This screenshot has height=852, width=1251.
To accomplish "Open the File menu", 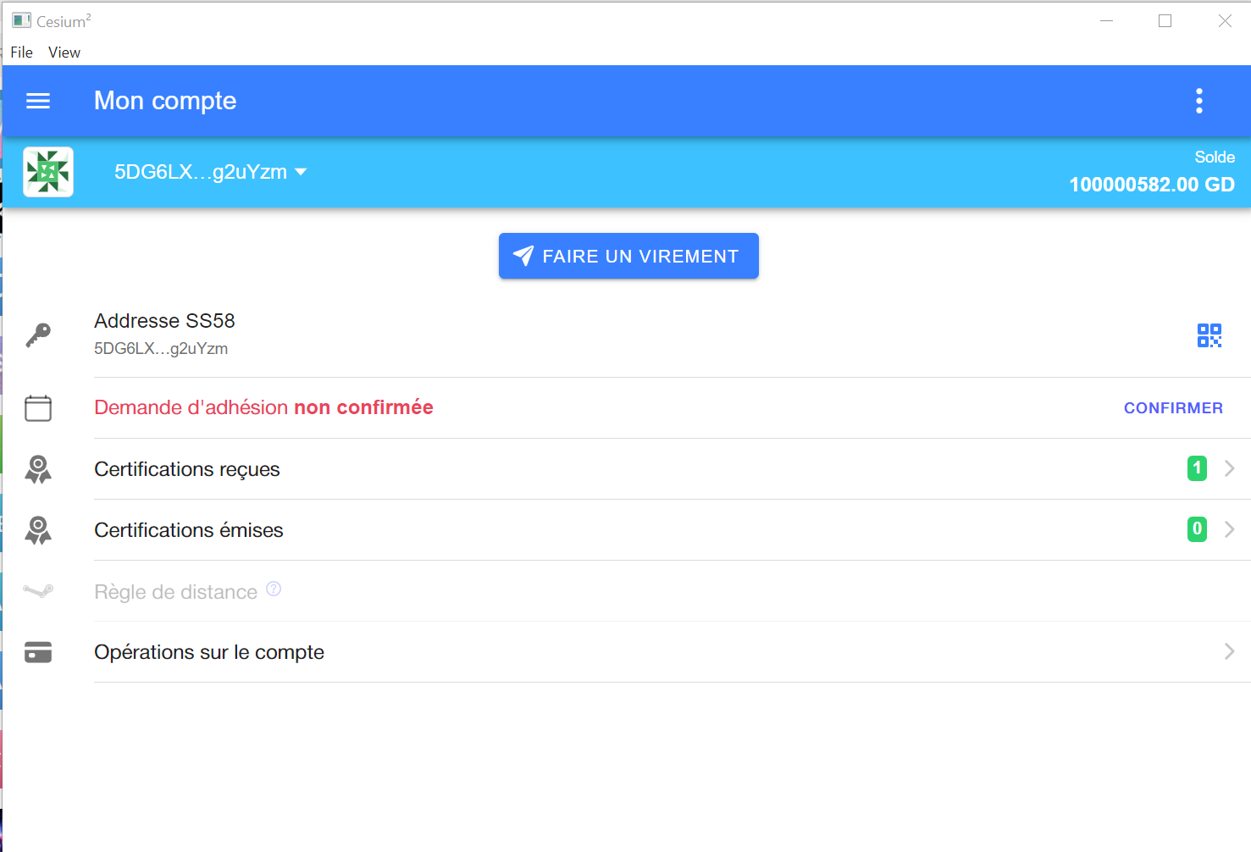I will point(22,53).
